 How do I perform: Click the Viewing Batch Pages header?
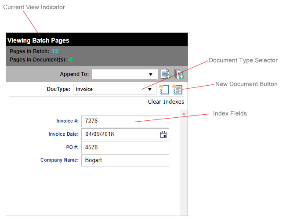coord(38,40)
